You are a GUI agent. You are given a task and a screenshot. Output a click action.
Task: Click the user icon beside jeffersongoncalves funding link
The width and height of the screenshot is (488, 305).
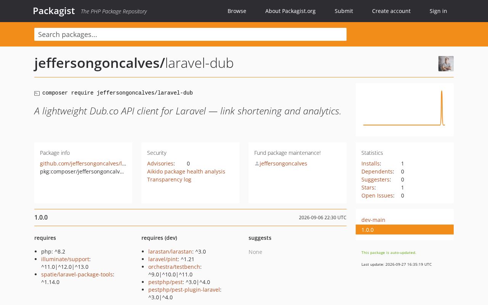257,164
